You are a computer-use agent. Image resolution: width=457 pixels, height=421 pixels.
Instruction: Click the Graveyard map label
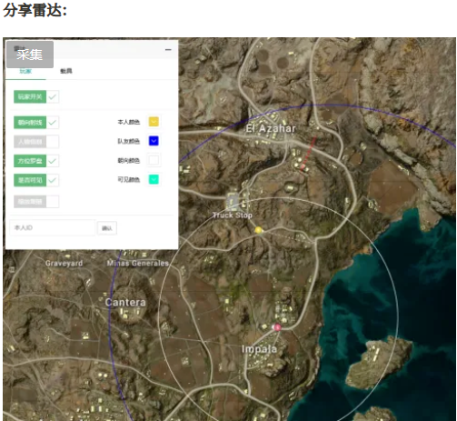[x=64, y=264]
